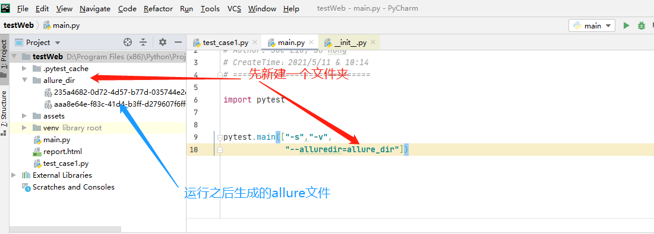The width and height of the screenshot is (654, 234).
Task: Click the "--alluredir=allure_dir" string in editor
Action: tap(342, 150)
